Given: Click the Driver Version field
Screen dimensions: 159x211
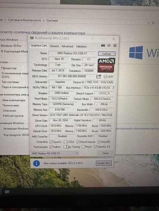Looking at the screenshot, I should 81,115.
